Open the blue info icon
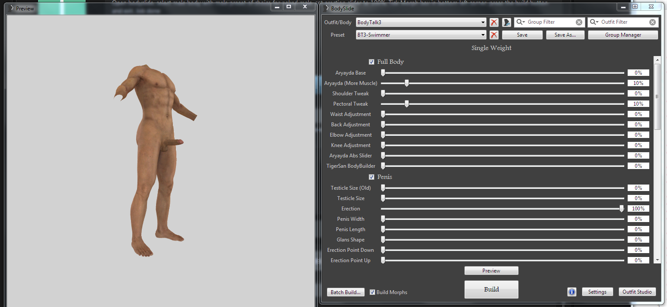The width and height of the screenshot is (667, 307). [572, 292]
